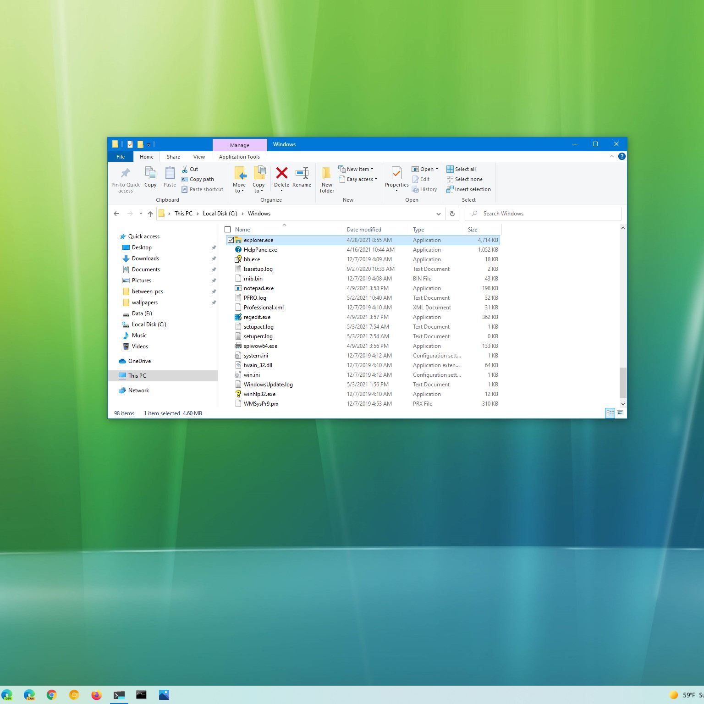Switch to large icons view in status bar
This screenshot has height=704, width=704.
pos(620,413)
